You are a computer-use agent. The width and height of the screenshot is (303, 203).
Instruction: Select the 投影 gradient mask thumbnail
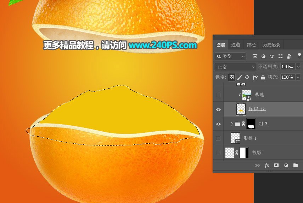244,153
